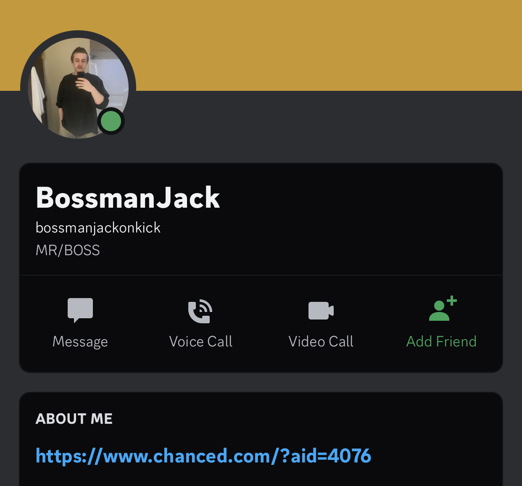
Task: Start a call via Voice Call label
Action: 200,341
